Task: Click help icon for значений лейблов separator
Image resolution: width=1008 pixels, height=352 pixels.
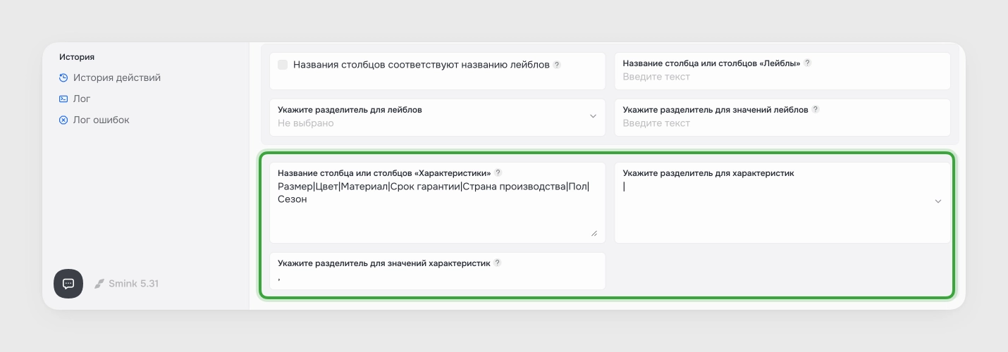Action: (816, 109)
